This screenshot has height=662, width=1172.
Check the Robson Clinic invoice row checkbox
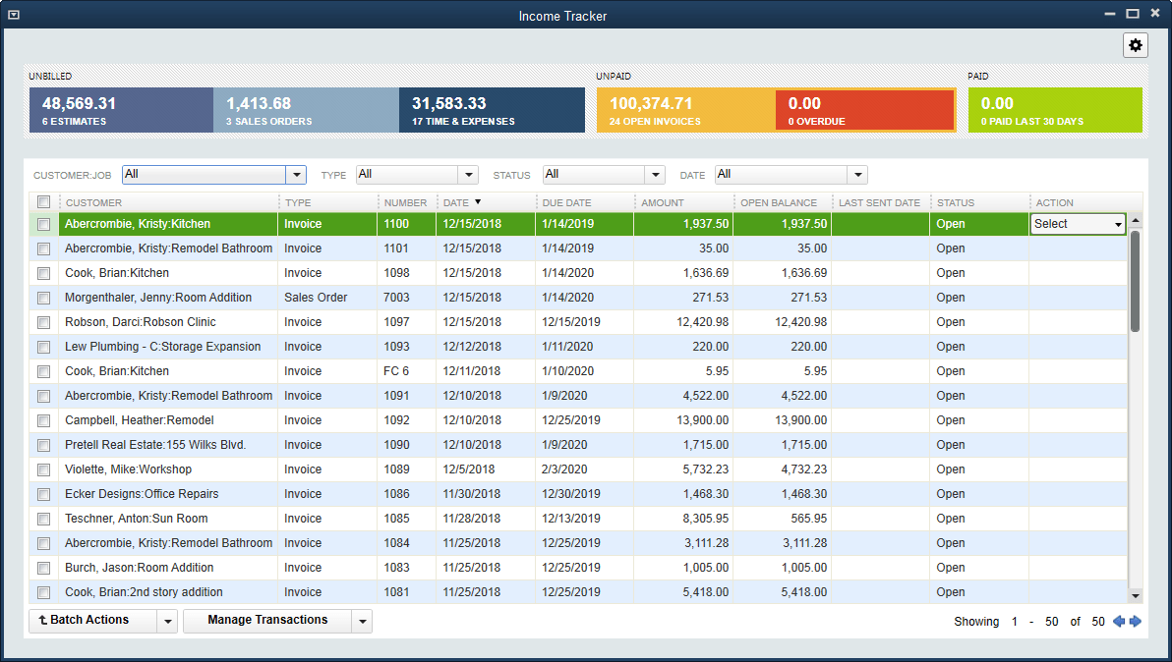(x=43, y=322)
